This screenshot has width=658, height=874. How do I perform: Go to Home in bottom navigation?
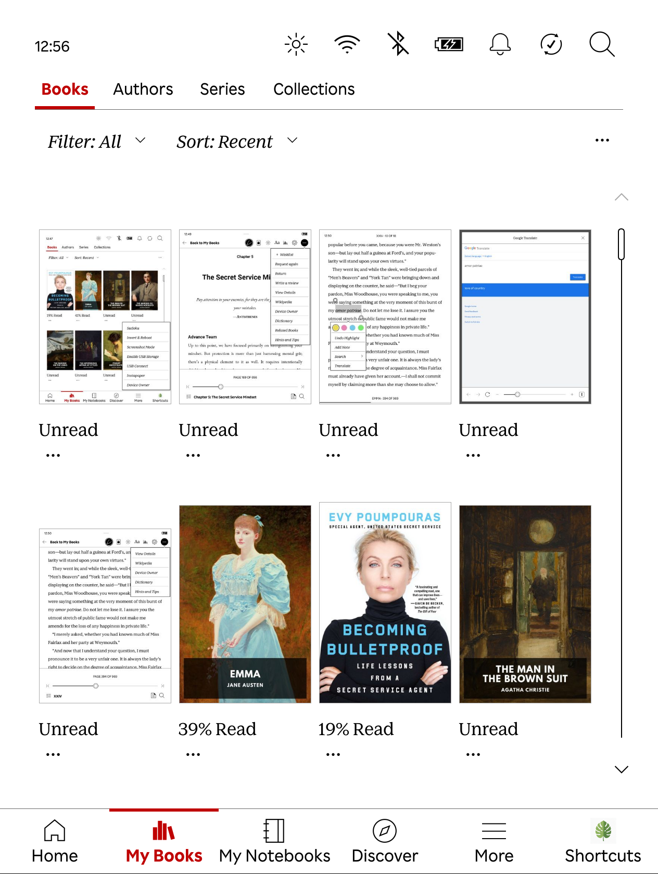[x=55, y=842]
